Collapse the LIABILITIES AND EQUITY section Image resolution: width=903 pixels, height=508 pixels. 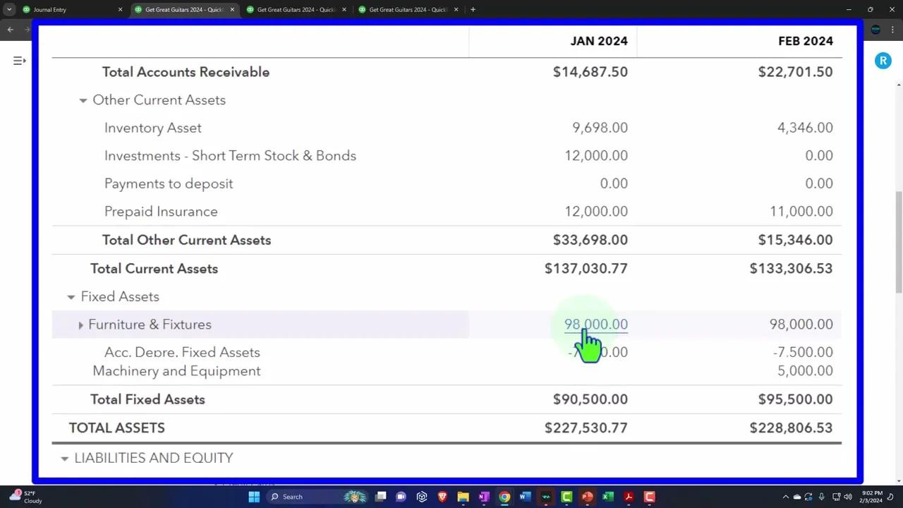coord(64,458)
